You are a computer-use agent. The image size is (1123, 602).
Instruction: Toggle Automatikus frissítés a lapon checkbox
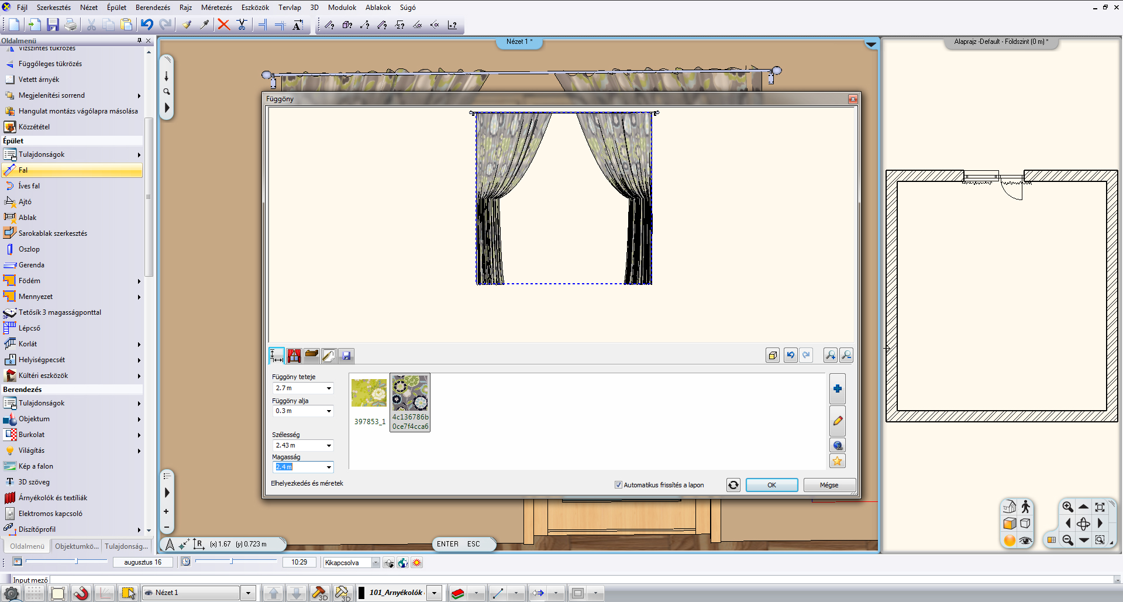(x=618, y=485)
